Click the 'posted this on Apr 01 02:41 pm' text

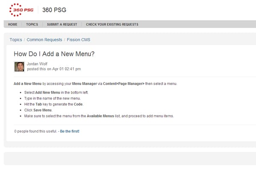tap(54, 69)
